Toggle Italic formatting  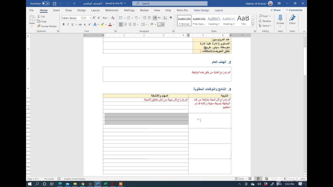[x=68, y=24]
